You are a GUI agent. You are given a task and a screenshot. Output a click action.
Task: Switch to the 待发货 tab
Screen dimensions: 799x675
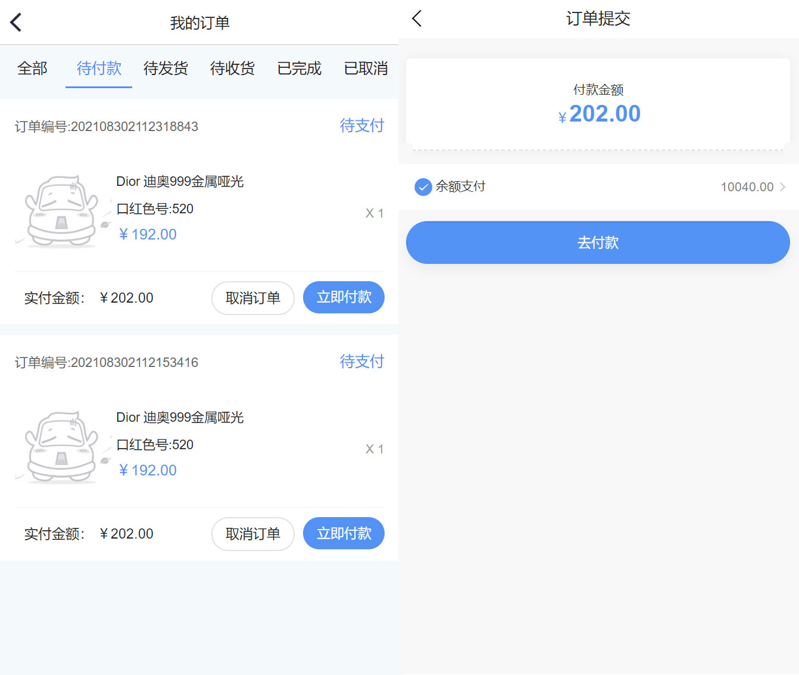click(x=166, y=69)
